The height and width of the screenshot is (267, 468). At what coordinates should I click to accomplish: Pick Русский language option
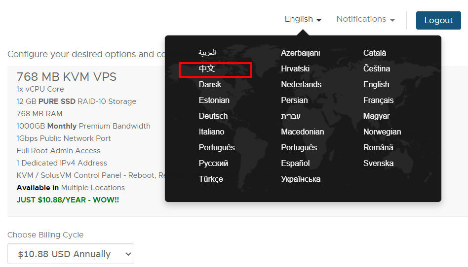213,163
